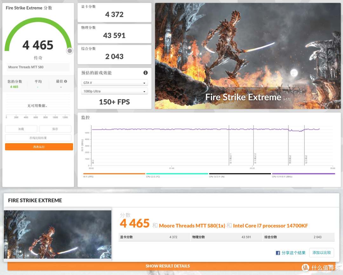The width and height of the screenshot is (343, 275).
Task: Click the info icon beside 预估的游戏效能
Action: coord(145,73)
